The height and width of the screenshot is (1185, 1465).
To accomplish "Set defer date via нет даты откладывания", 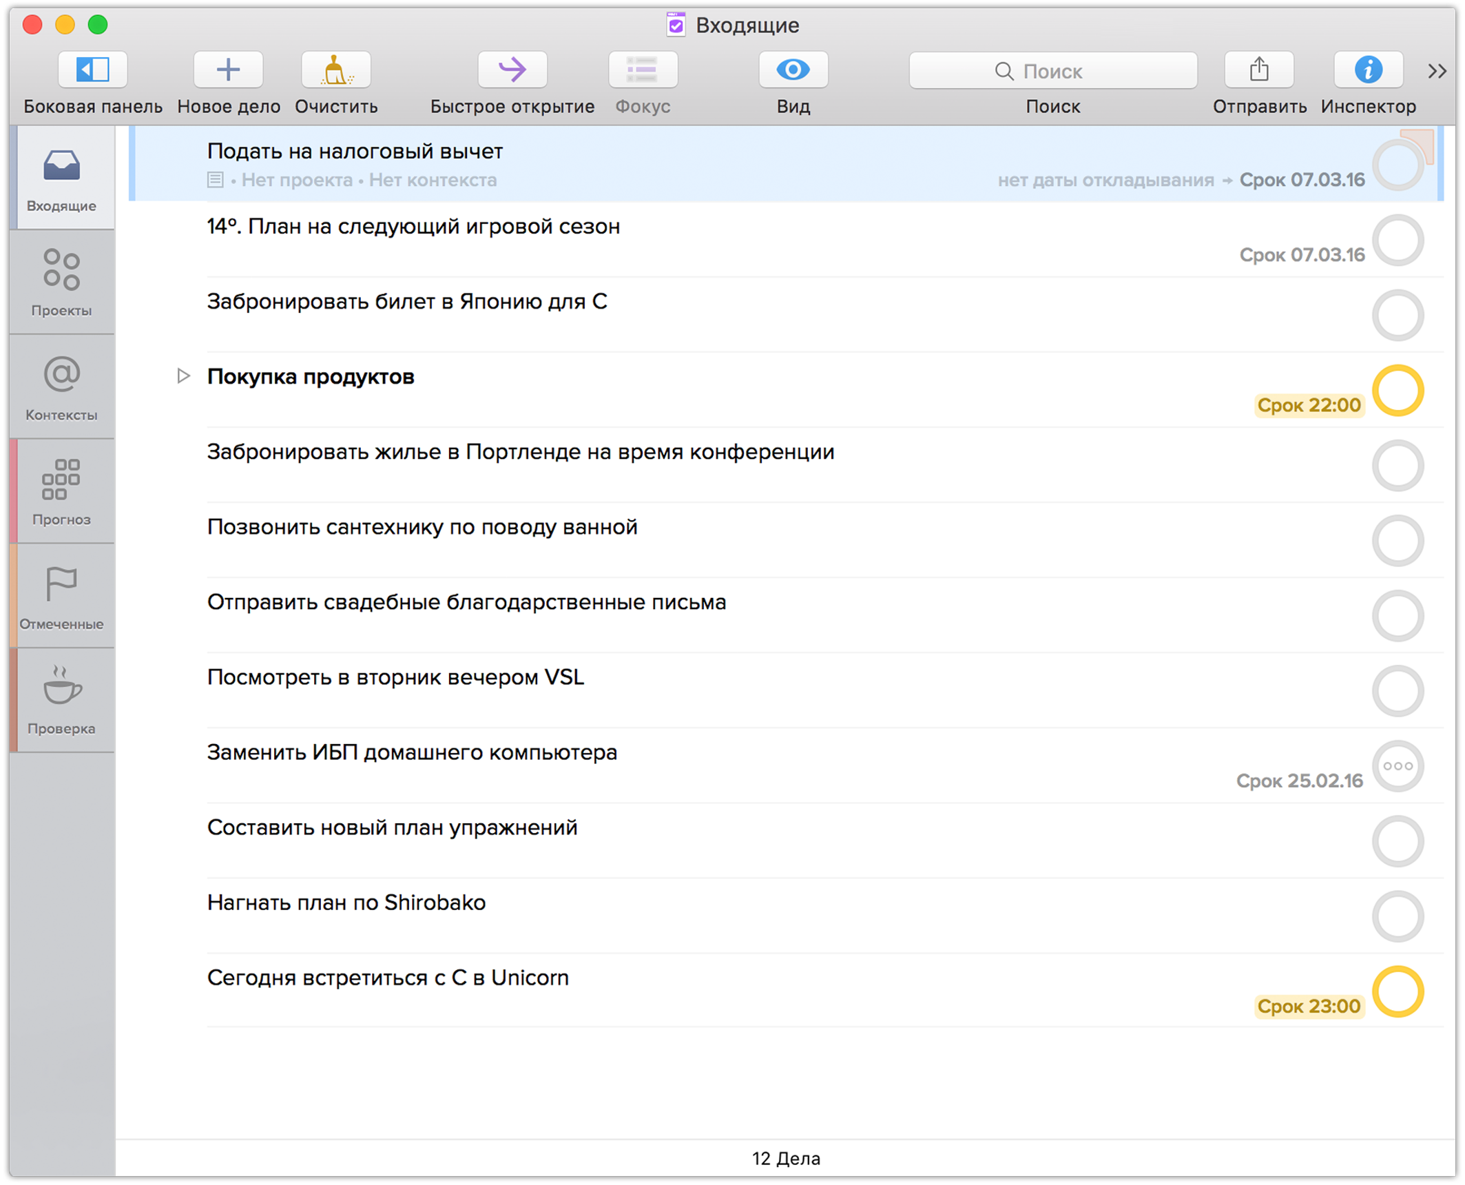I will point(1106,181).
